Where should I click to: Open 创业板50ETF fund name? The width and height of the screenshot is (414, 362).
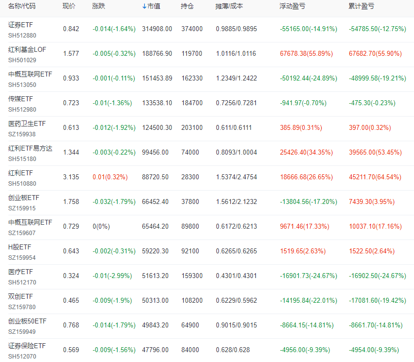click(x=28, y=321)
